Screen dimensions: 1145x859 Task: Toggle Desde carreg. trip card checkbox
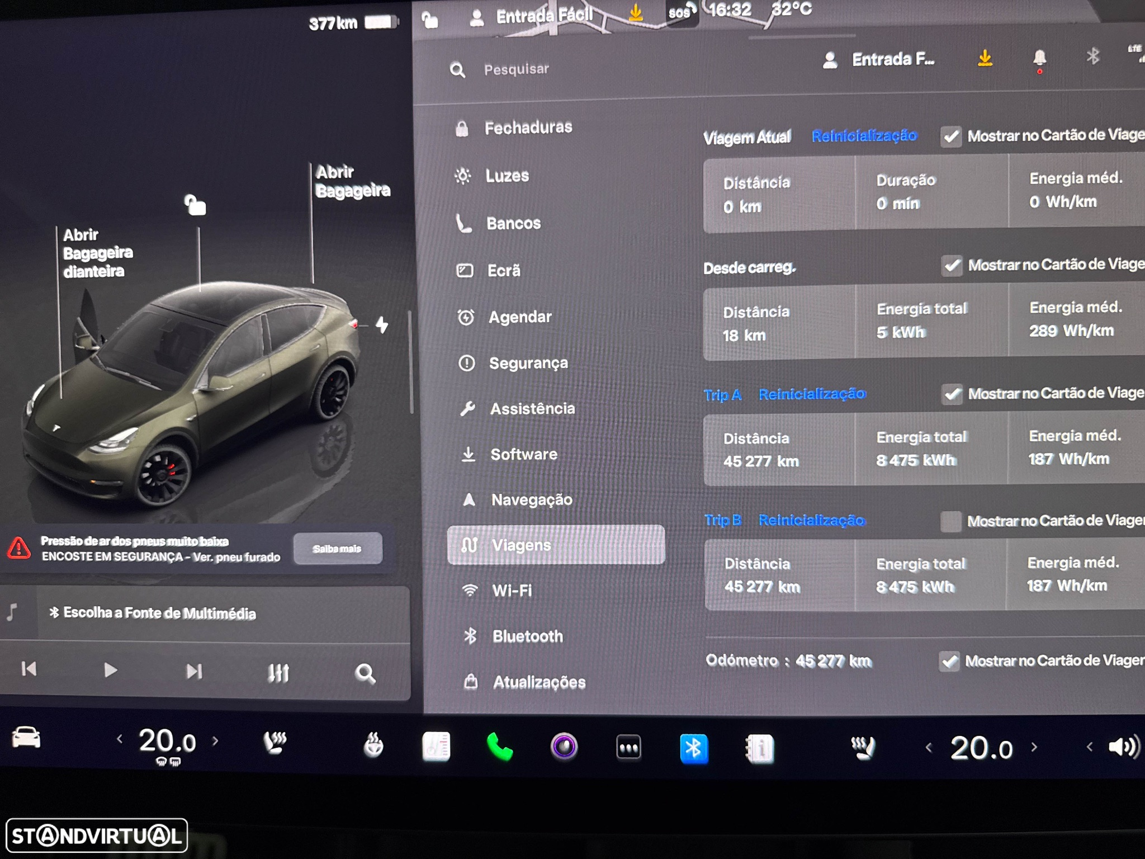pos(952,266)
